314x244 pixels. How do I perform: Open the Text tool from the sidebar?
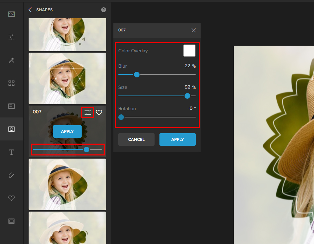click(12, 152)
